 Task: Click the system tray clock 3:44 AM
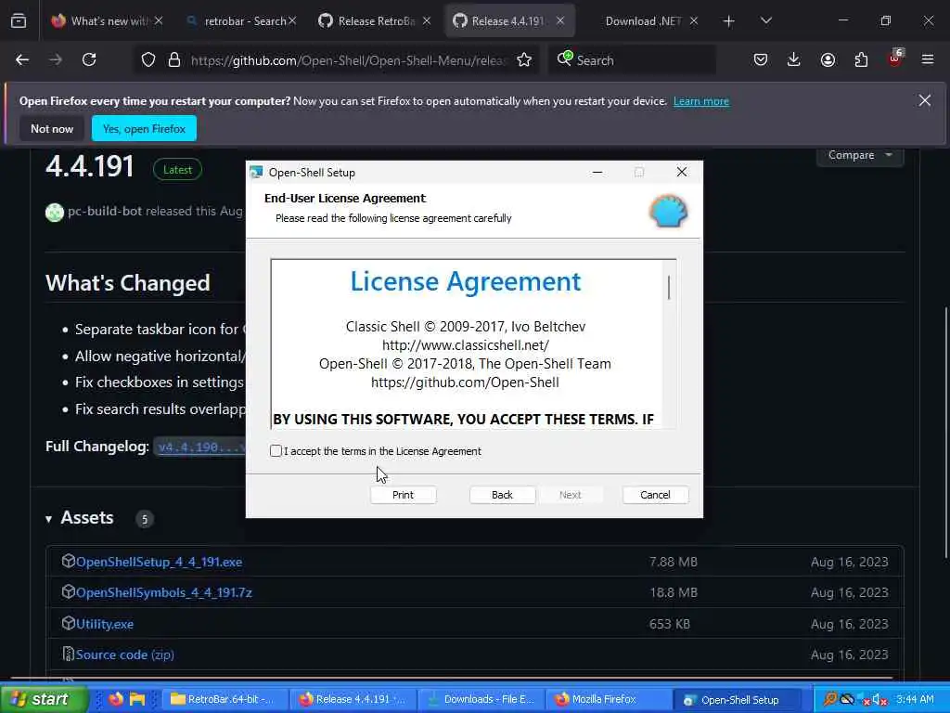point(915,699)
